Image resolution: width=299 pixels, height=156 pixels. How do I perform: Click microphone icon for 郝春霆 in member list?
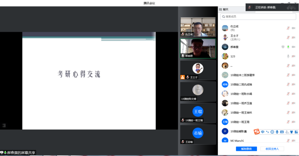[x=288, y=47]
